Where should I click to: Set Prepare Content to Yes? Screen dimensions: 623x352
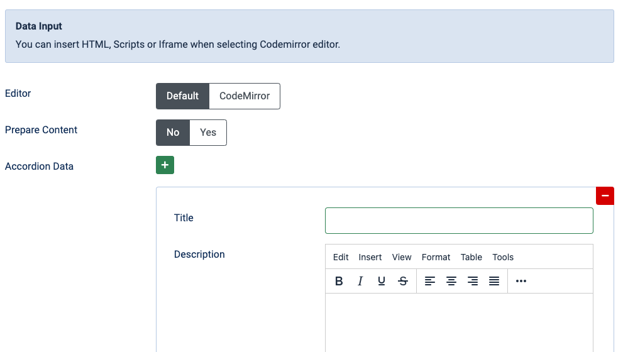click(208, 133)
